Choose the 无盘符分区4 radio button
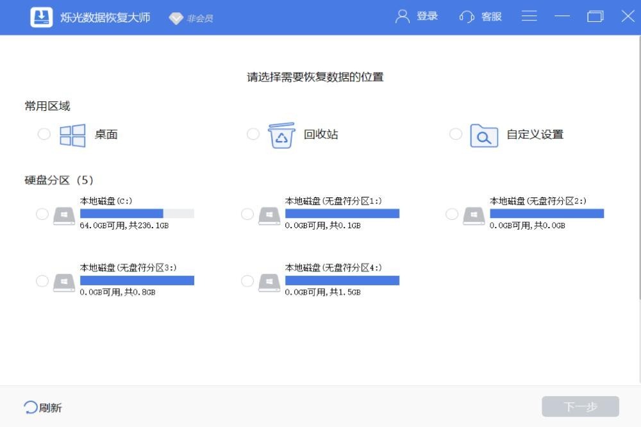The width and height of the screenshot is (641, 427). (x=247, y=281)
